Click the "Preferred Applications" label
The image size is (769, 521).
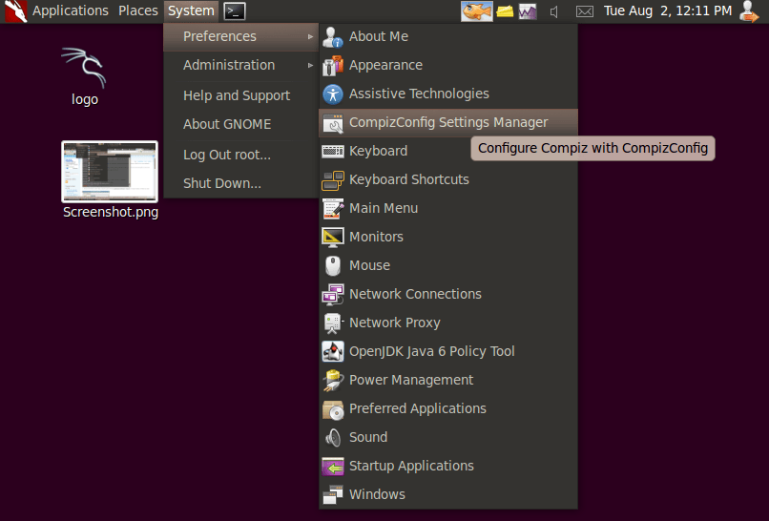click(x=418, y=409)
